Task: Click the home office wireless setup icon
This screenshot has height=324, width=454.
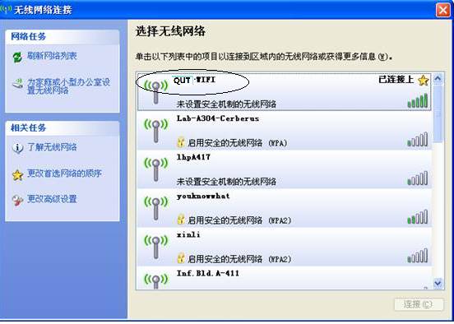Action: [x=17, y=84]
